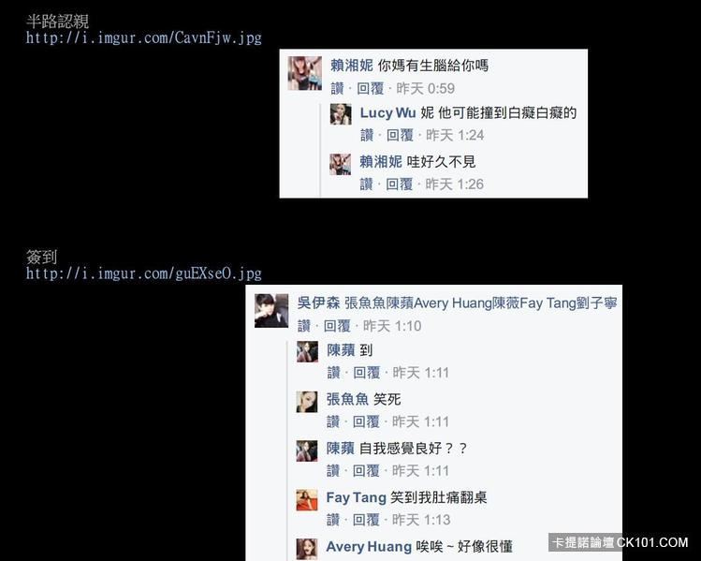Reply to Fay Tang's comment

coord(366,520)
